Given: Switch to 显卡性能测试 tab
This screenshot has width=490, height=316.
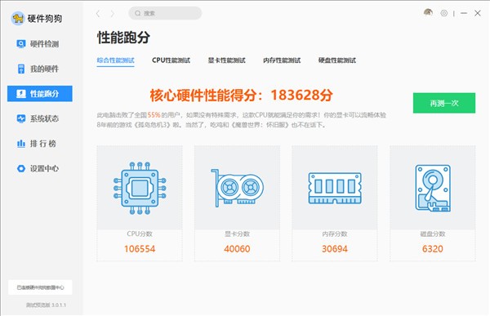Looking at the screenshot, I should [226, 60].
